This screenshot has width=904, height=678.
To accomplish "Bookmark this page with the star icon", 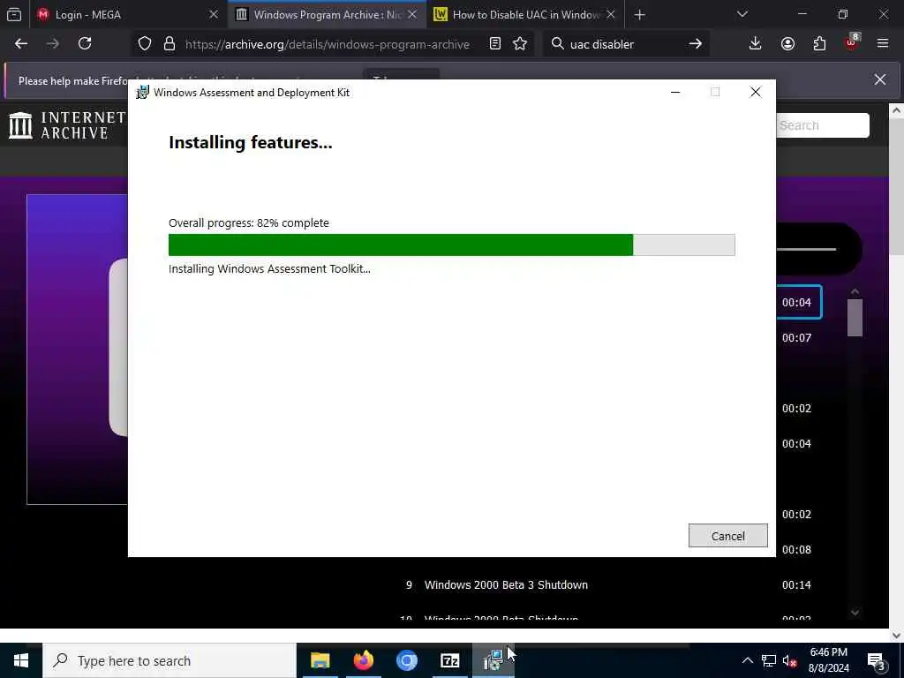I will (x=520, y=44).
